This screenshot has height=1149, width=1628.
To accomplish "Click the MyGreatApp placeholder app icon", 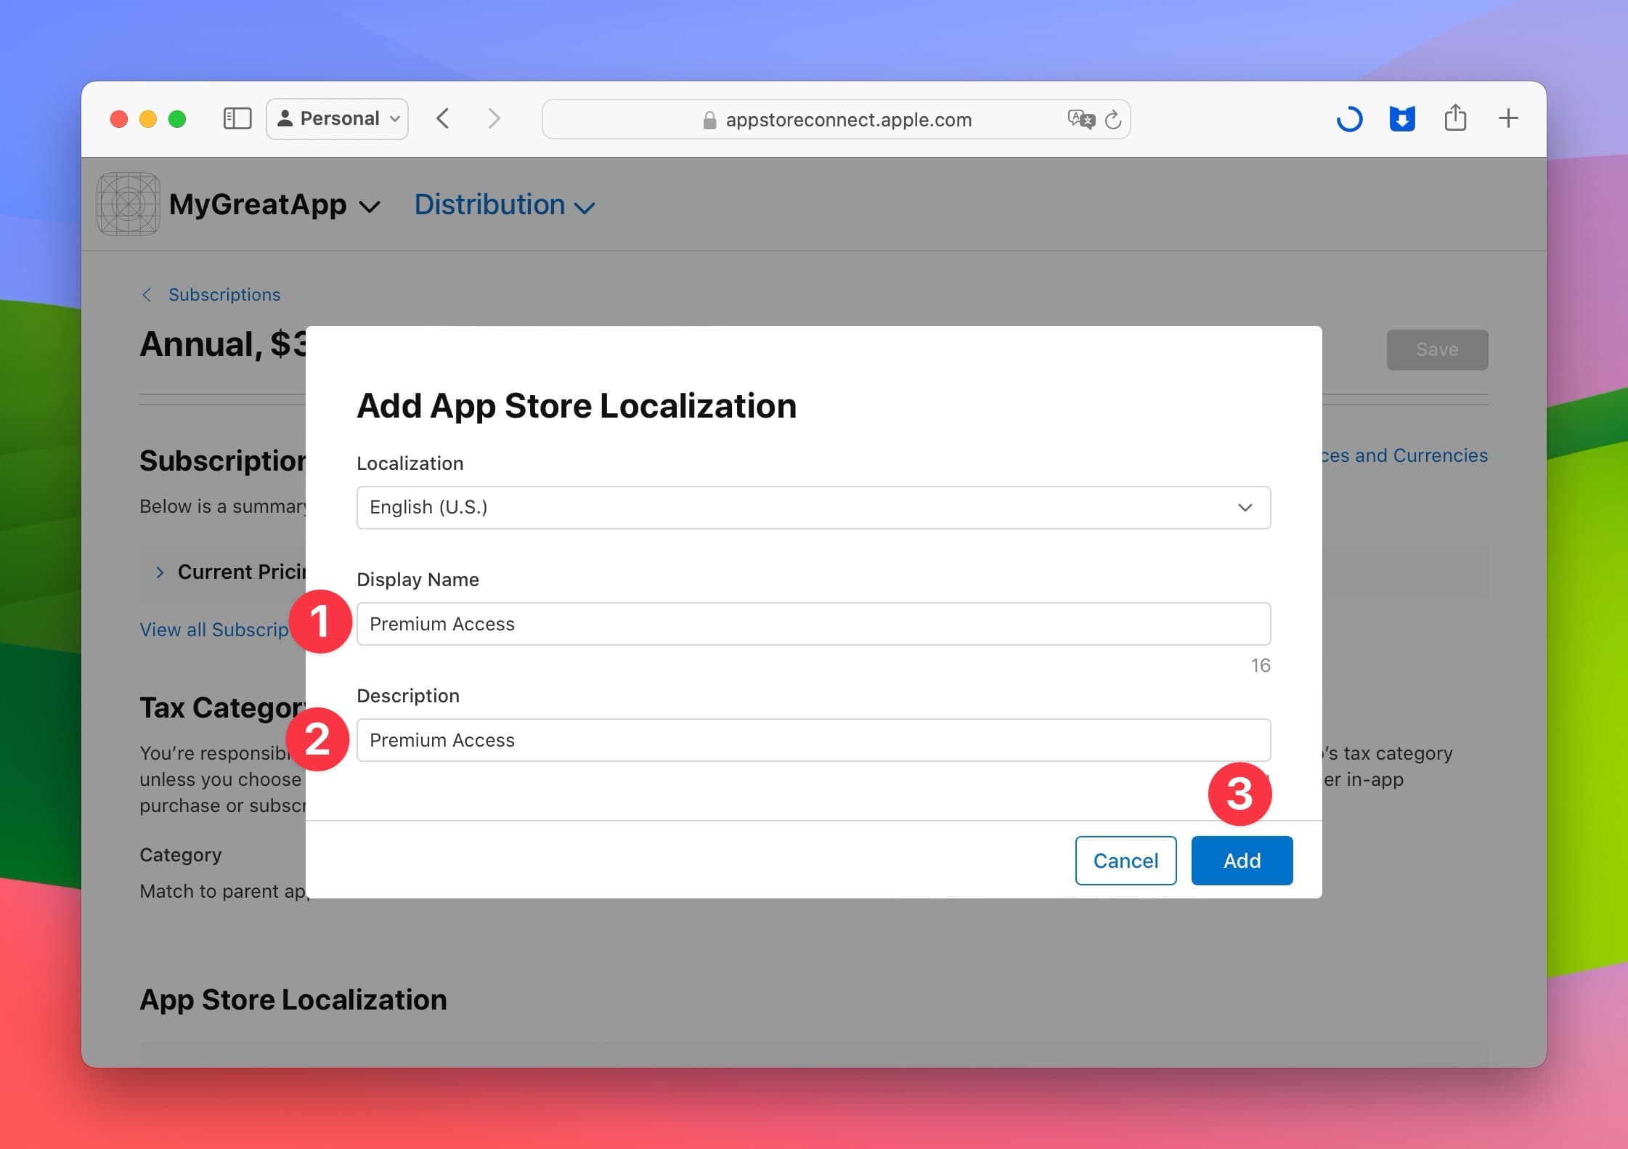I will [129, 204].
